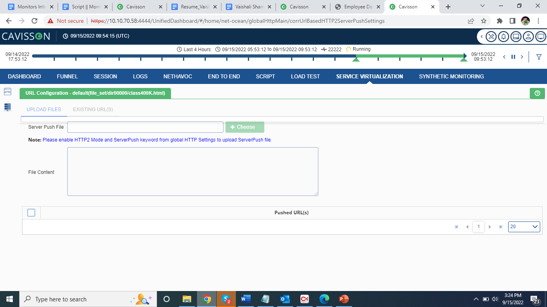The image size is (547, 307).
Task: Click the right green timeline marker
Action: click(x=464, y=59)
